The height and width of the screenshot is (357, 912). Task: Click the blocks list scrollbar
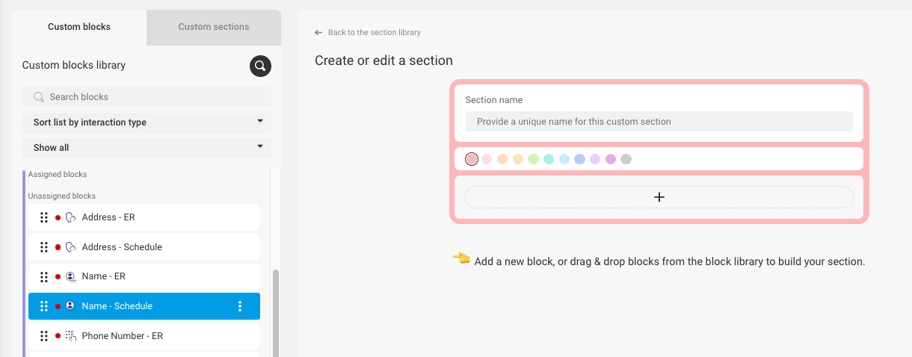click(277, 313)
